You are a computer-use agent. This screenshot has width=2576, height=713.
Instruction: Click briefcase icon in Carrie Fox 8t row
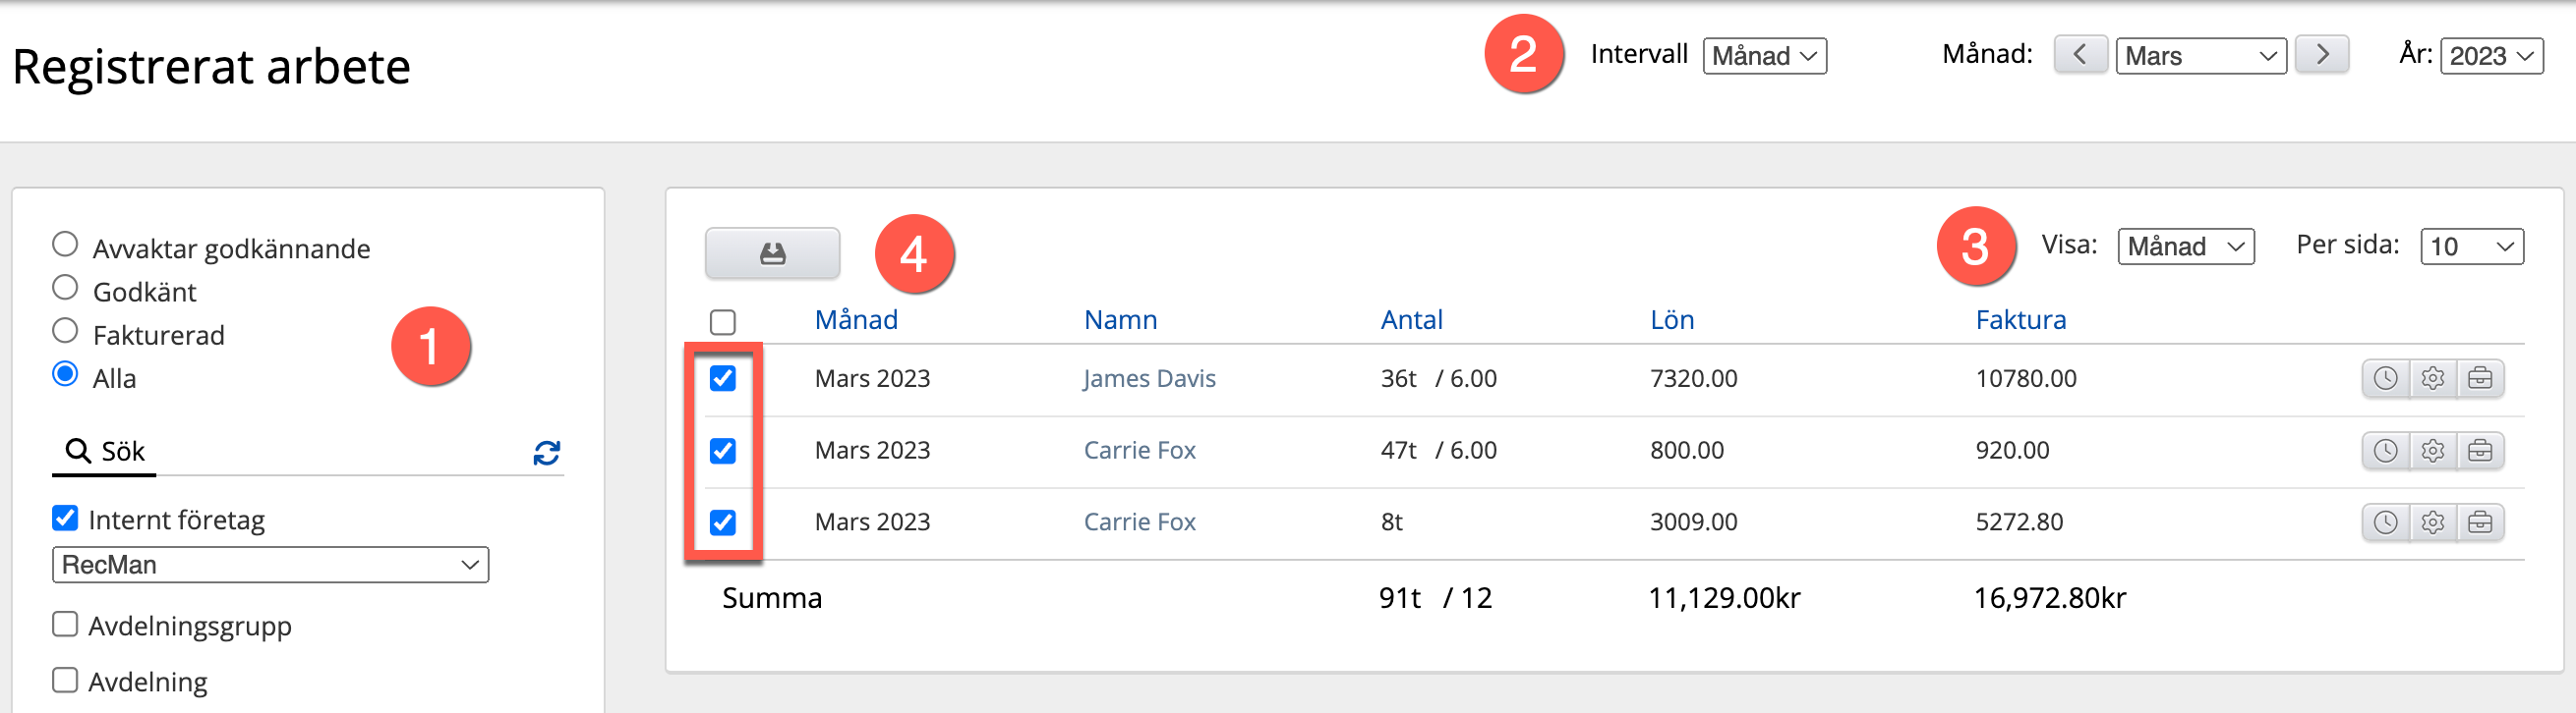point(2480,522)
